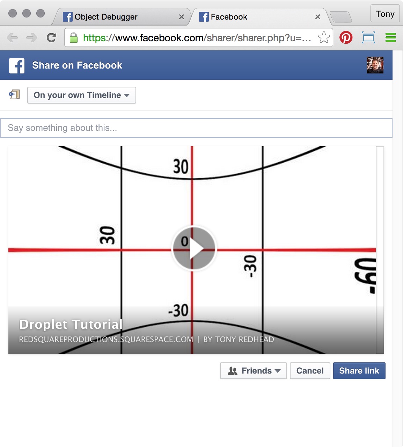The width and height of the screenshot is (403, 447).
Task: Click the Cancel button
Action: [310, 371]
